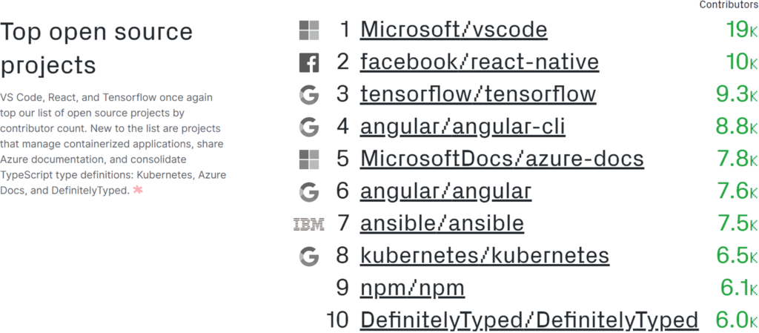Click the Microsoft logo beside vscode
This screenshot has height=333, width=759.
click(x=308, y=30)
